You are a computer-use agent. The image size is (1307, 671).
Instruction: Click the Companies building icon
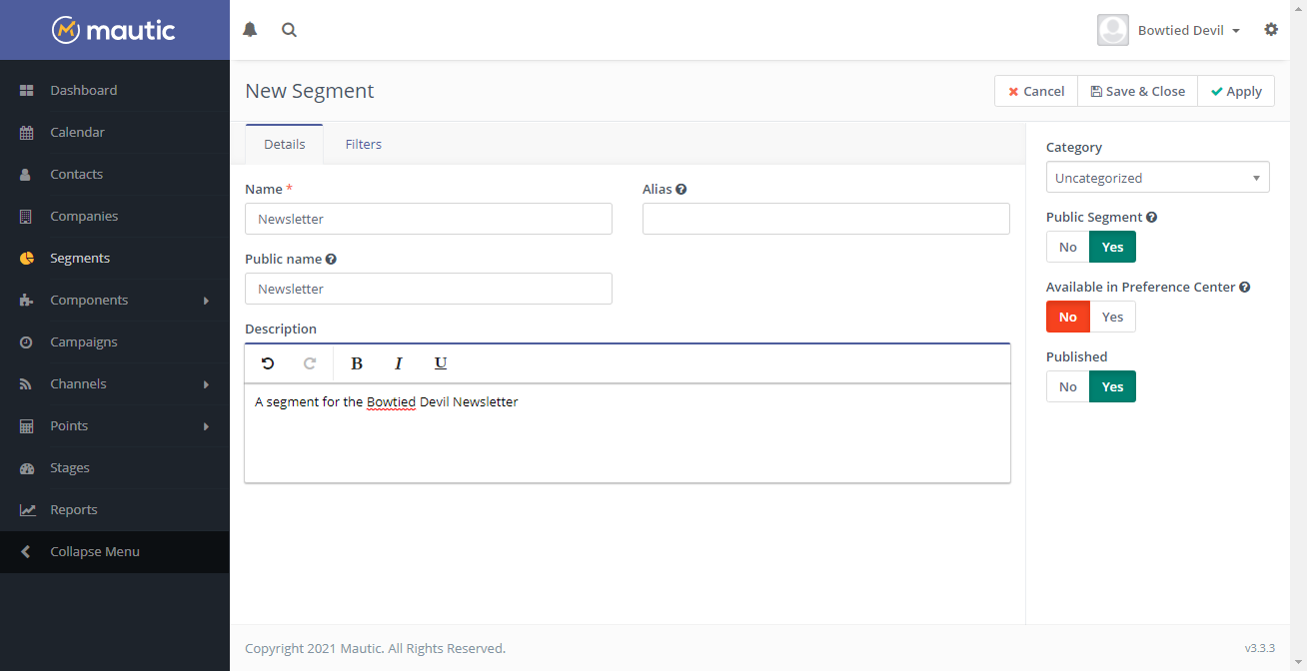tap(27, 216)
